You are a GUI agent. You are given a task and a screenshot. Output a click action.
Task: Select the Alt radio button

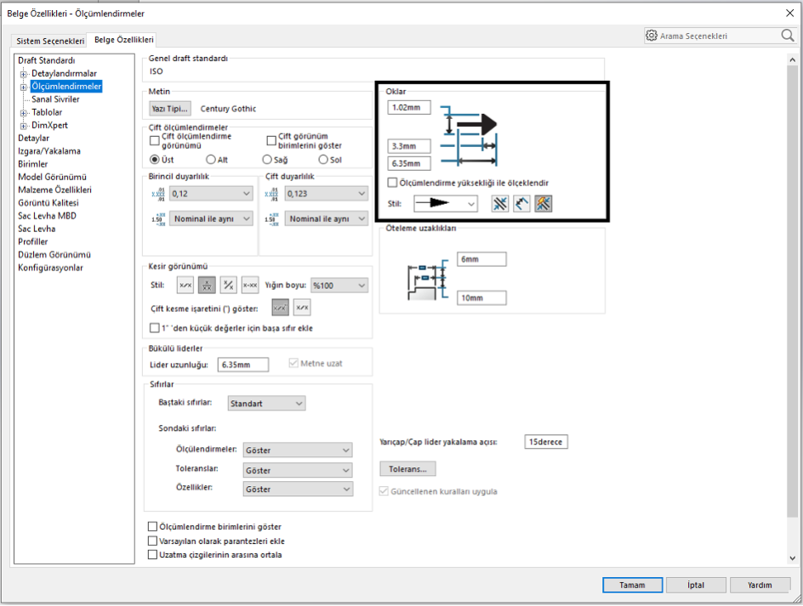click(211, 159)
